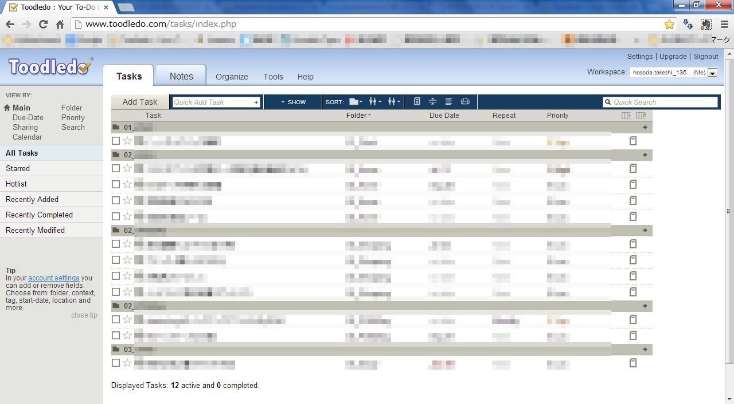Click the Toodledo logo
Image resolution: width=734 pixels, height=404 pixels.
pyautogui.click(x=50, y=67)
